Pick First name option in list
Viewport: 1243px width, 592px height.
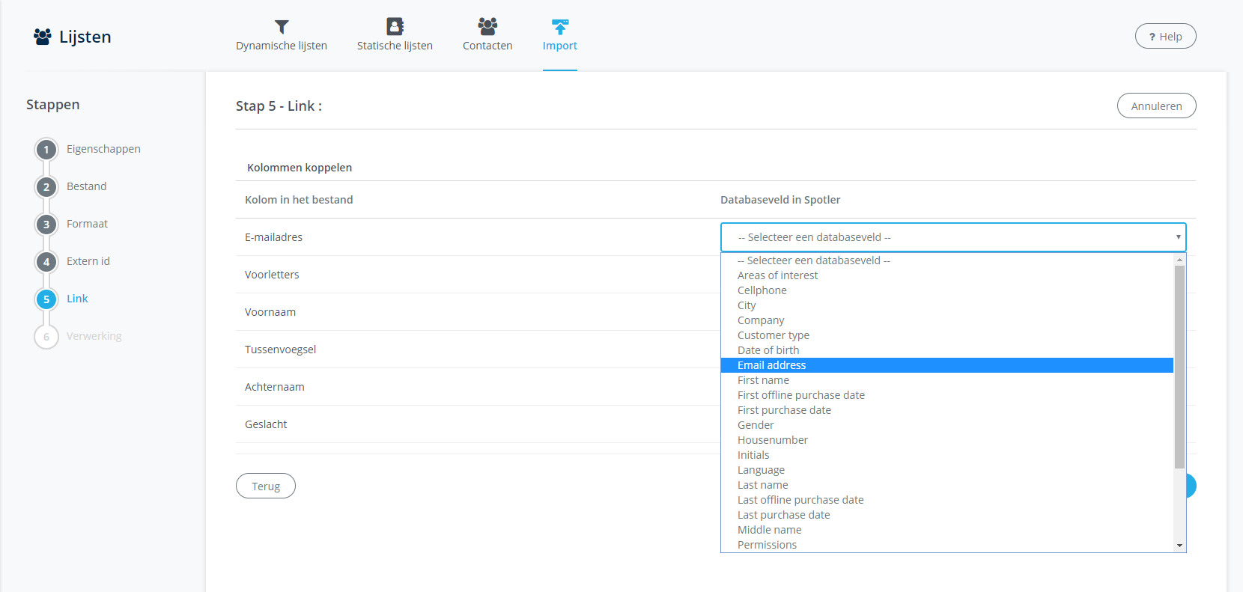pos(763,380)
